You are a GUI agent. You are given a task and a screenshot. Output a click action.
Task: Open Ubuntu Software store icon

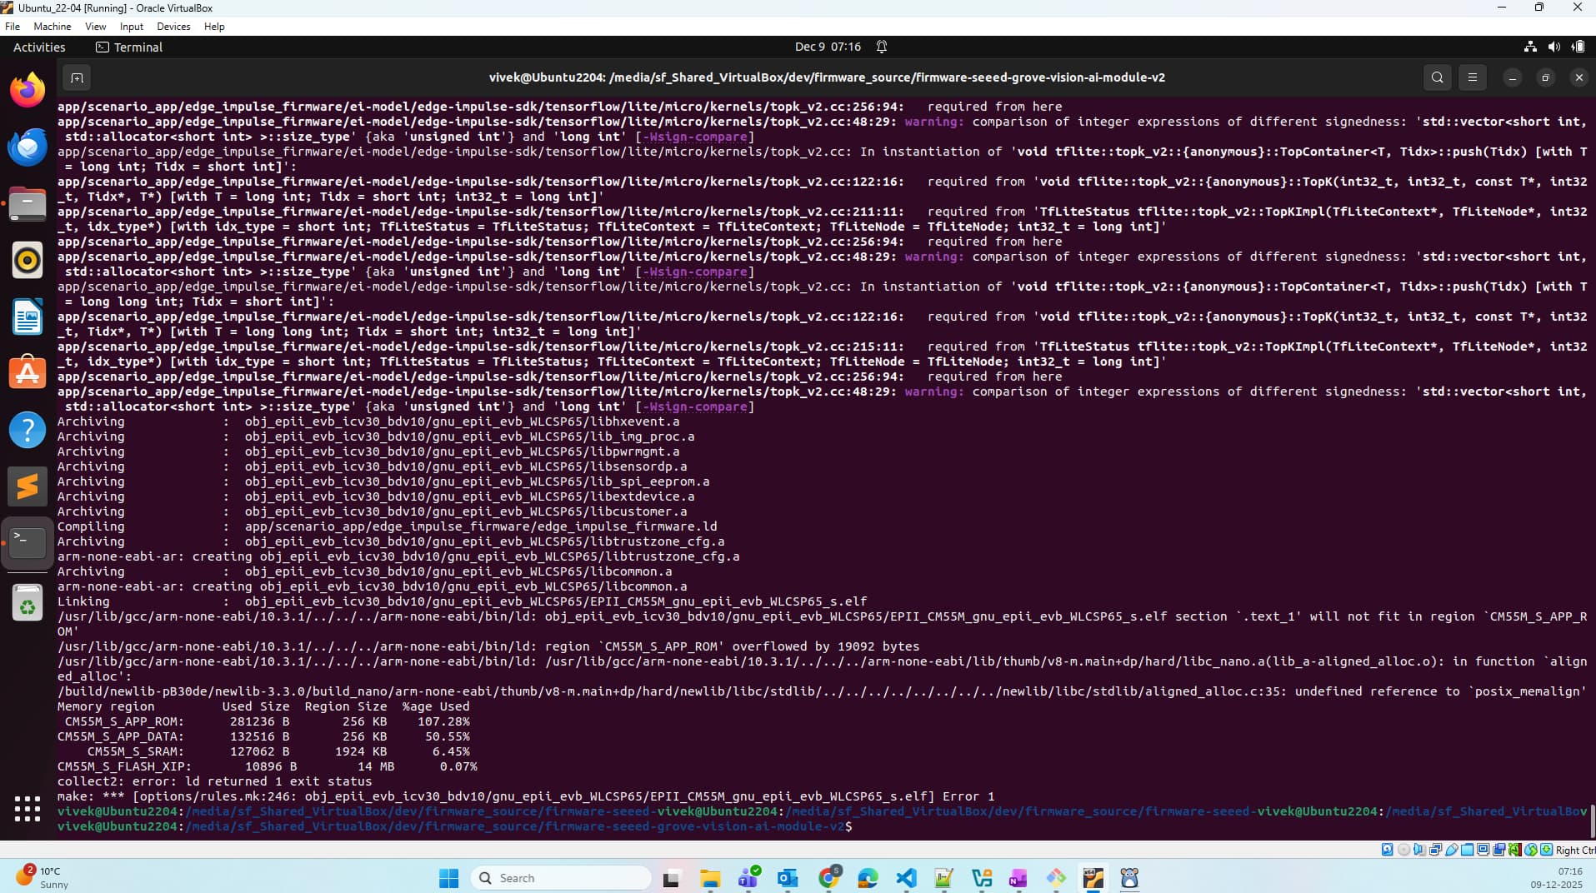click(28, 373)
